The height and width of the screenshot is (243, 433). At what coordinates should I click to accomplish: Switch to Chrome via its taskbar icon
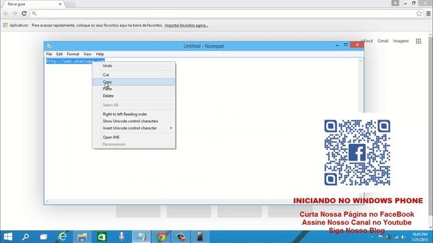pos(161,237)
